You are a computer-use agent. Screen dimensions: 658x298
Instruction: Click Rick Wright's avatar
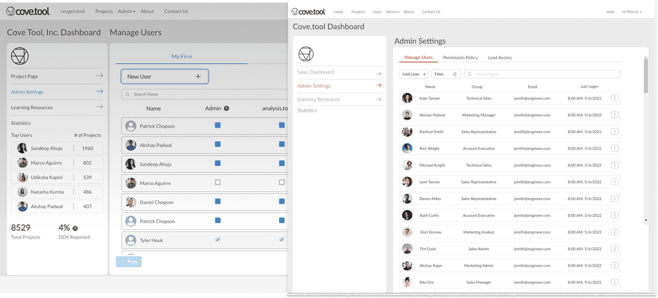(407, 148)
